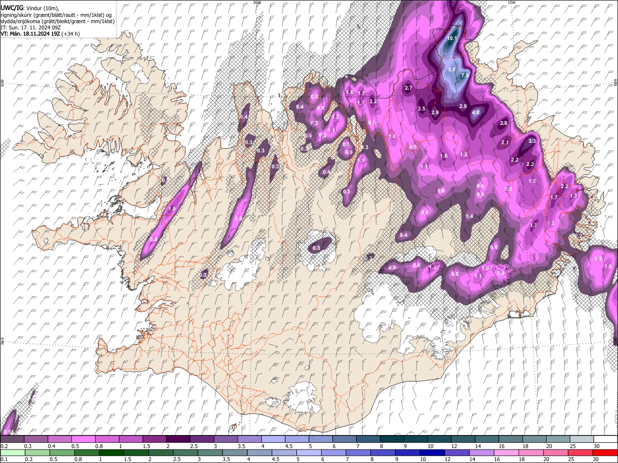Click upper legend swatch starting at 4
This screenshot has width=618, height=463.
(x=273, y=439)
